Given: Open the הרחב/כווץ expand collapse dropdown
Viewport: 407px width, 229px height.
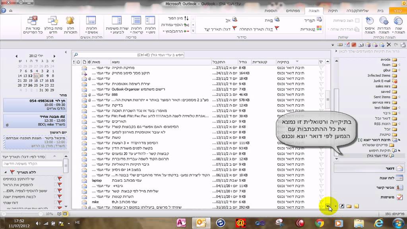Looking at the screenshot, I should point(176,31).
